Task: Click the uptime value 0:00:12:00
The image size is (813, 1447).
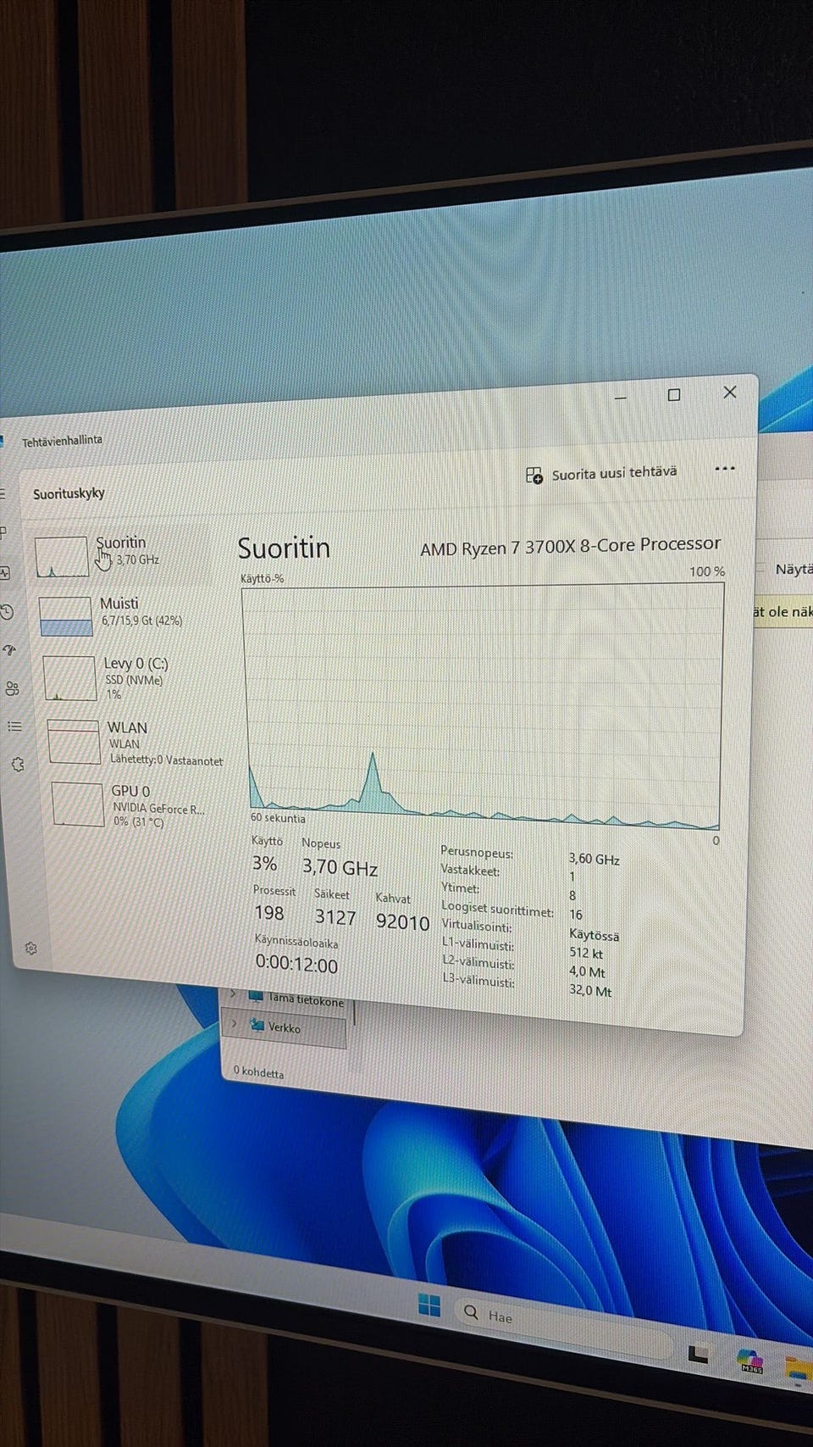Action: [296, 965]
